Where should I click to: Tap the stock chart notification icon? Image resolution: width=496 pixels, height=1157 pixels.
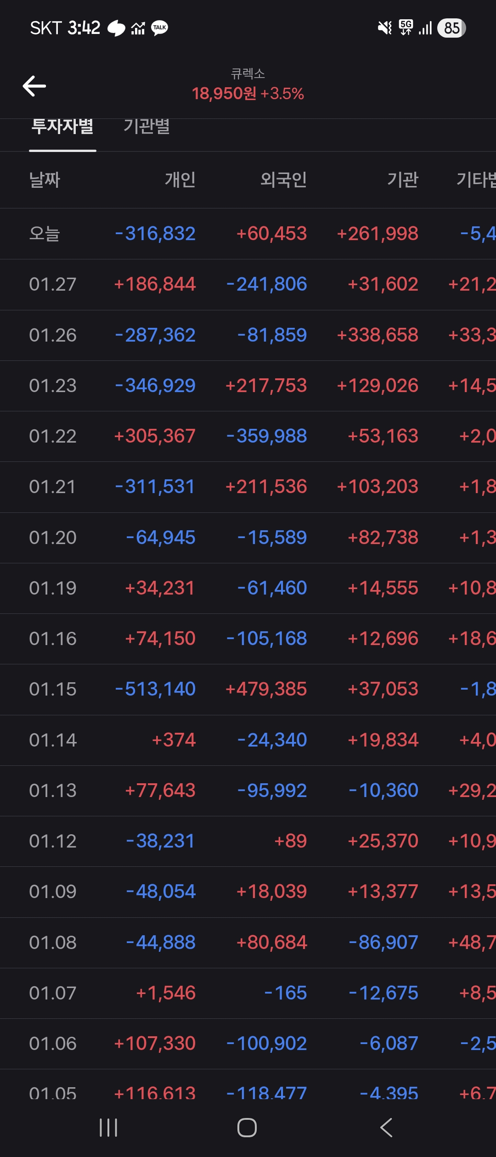[x=138, y=28]
